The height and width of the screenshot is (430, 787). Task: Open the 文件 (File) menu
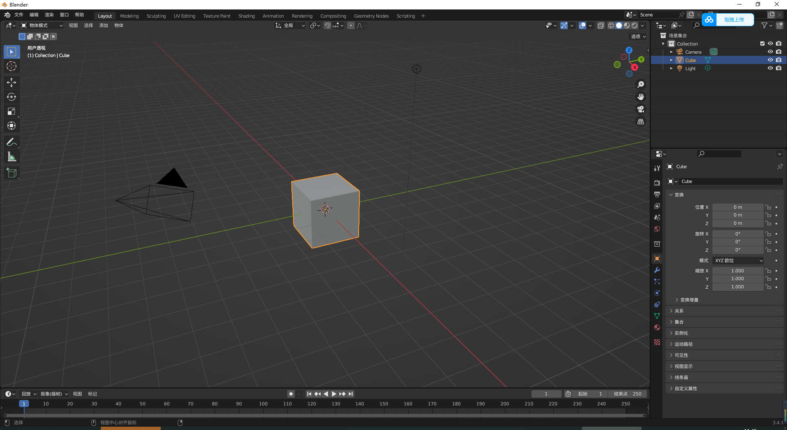[x=19, y=15]
